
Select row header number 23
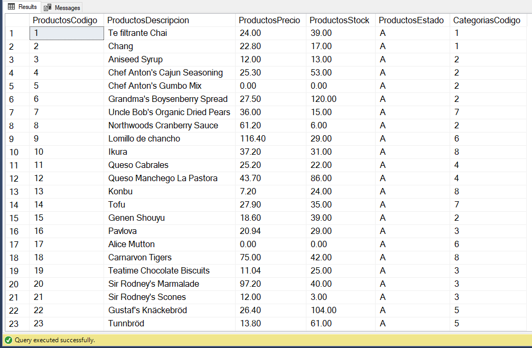click(x=17, y=324)
